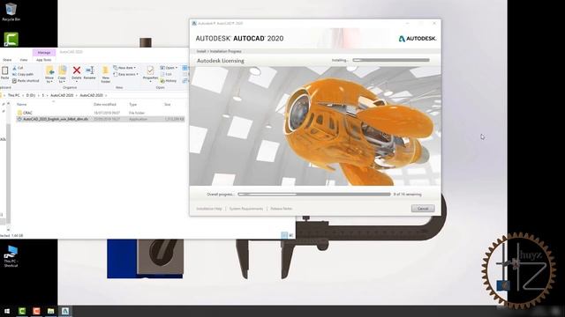Viewport: 565px width, 317px height.
Task: Click D (D:) breadcrumb in address bar
Action: tap(31, 95)
